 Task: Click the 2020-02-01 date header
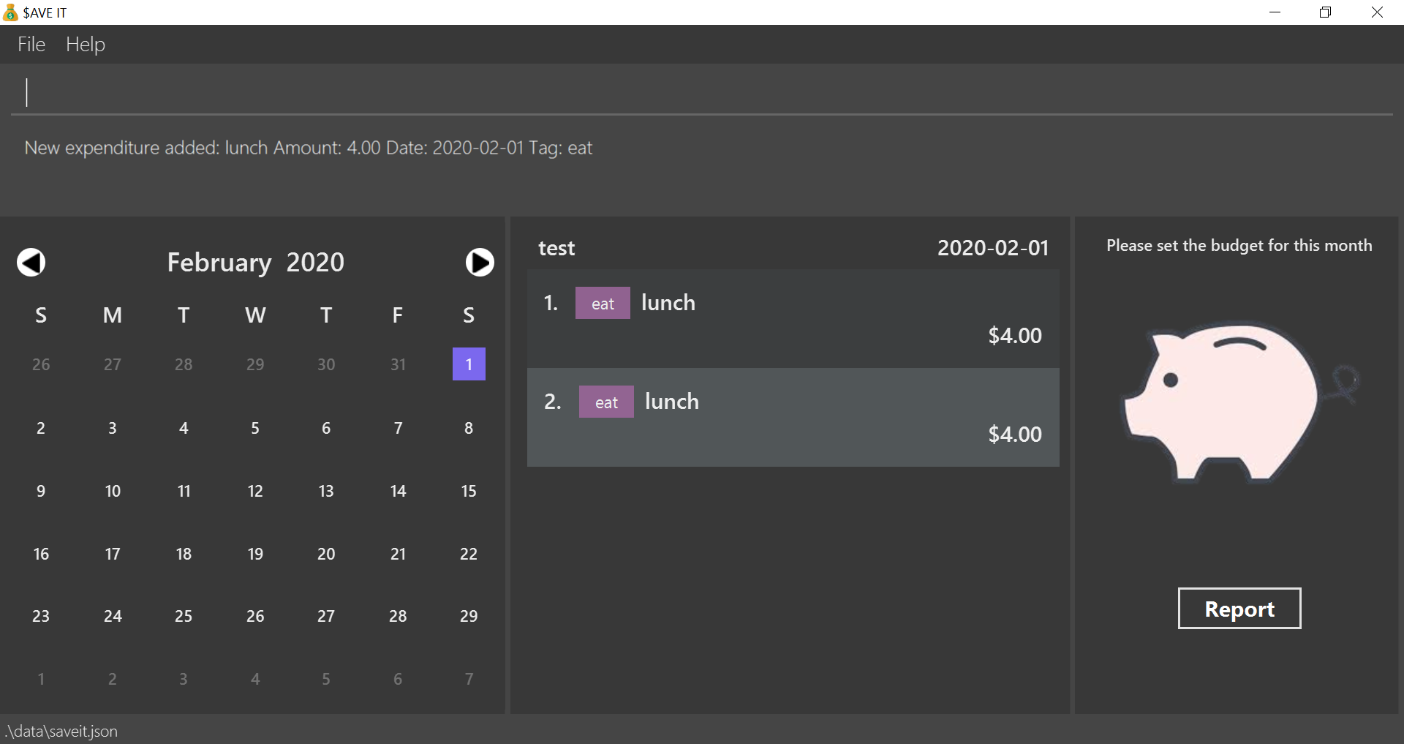tap(992, 248)
